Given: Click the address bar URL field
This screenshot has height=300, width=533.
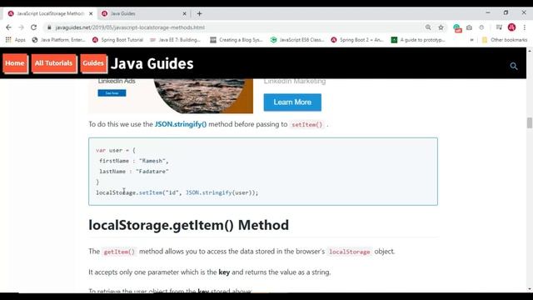Looking at the screenshot, I should tap(235, 27).
